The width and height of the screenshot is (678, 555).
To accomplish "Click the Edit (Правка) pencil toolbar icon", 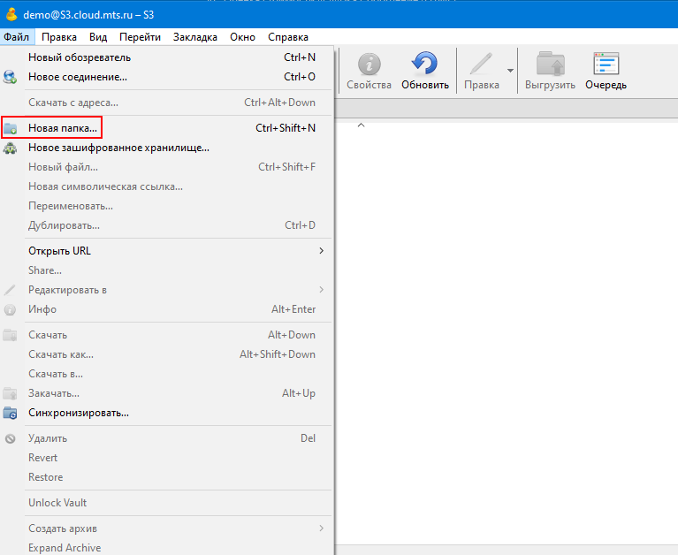I will [x=481, y=65].
